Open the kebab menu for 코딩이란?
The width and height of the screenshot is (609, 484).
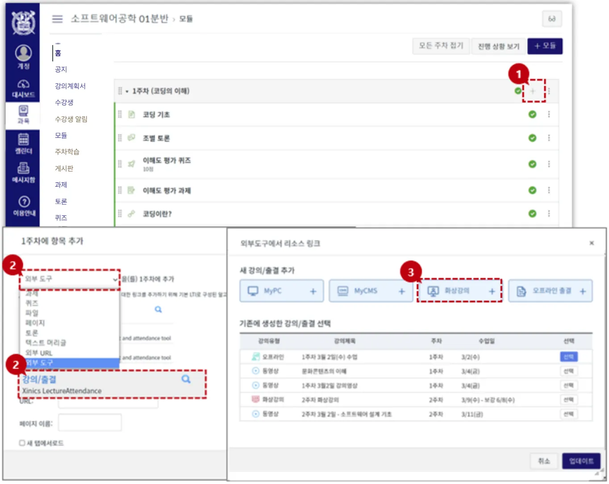tap(549, 214)
